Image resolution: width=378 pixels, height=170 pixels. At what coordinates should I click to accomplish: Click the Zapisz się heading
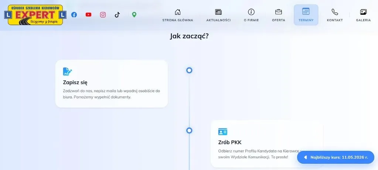click(75, 82)
